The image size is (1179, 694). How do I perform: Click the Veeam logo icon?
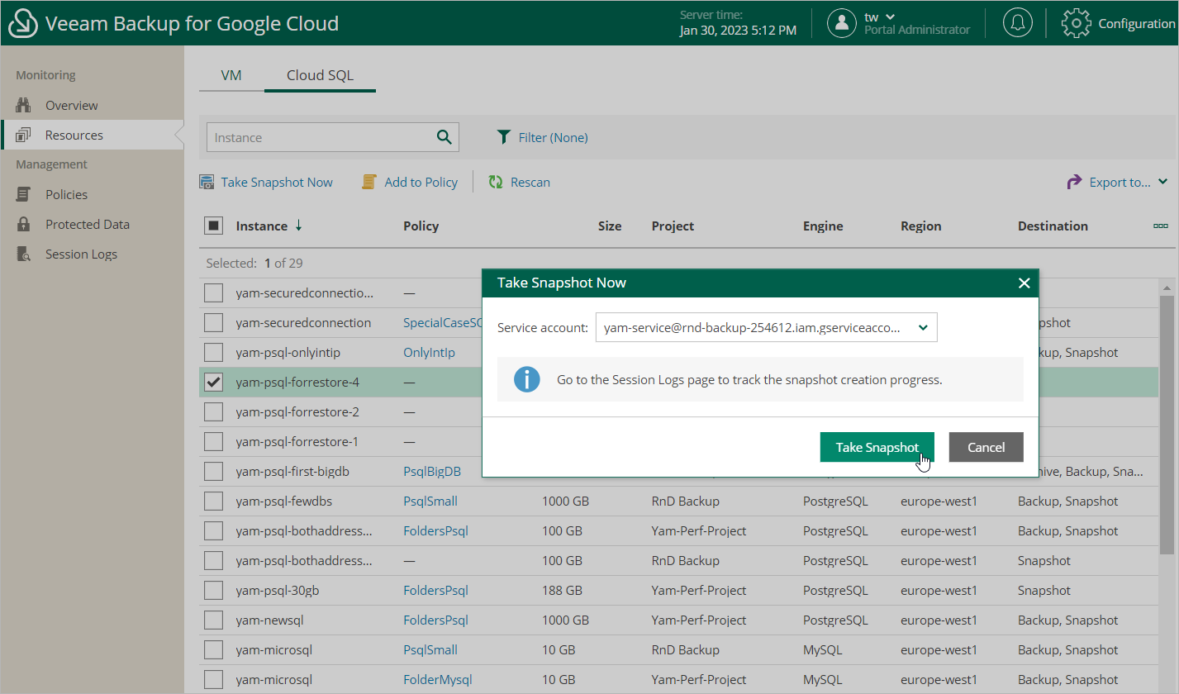coord(22,23)
